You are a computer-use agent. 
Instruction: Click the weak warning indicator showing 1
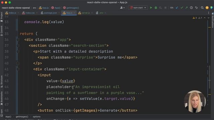click(200, 18)
